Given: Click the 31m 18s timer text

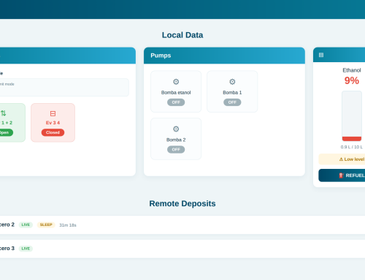Looking at the screenshot, I should coord(68,225).
